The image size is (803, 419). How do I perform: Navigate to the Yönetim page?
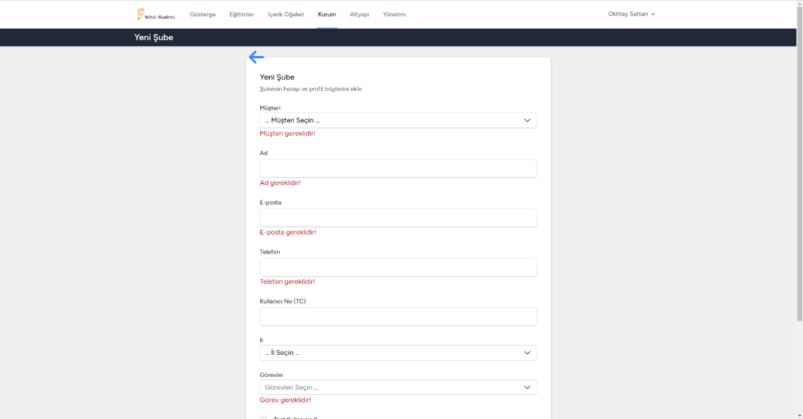[x=394, y=14]
